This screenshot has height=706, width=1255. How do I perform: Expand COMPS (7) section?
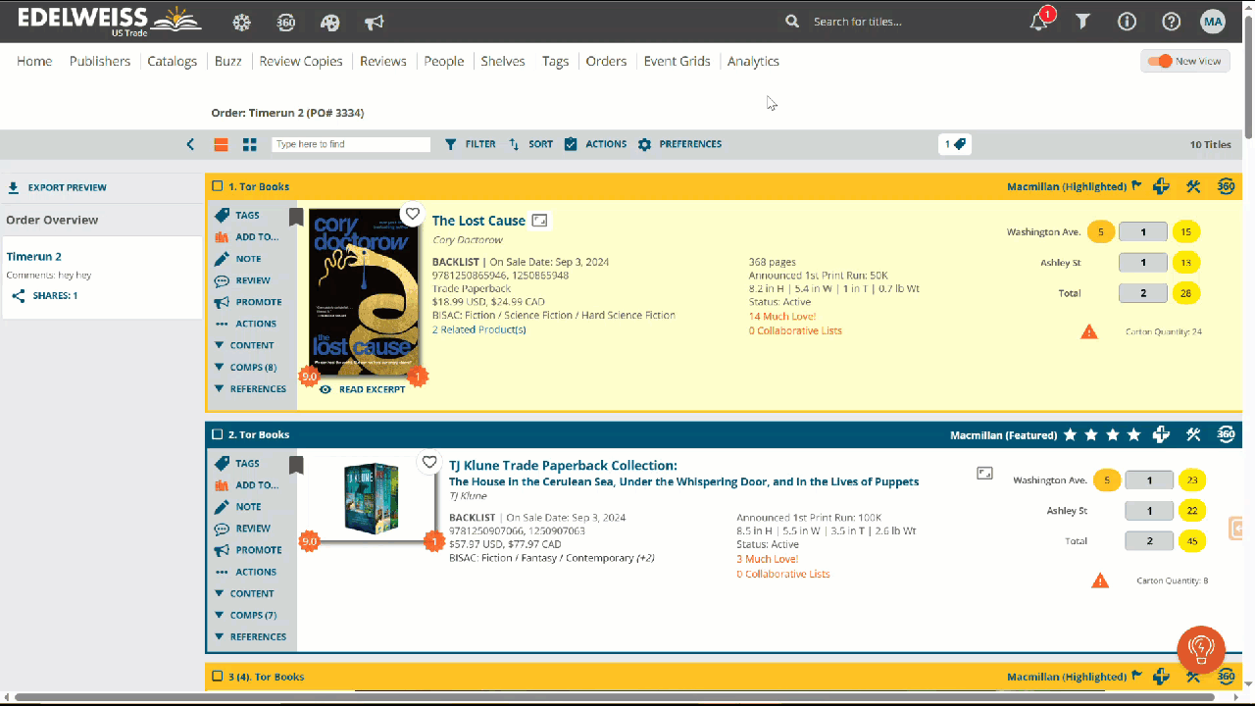click(x=245, y=615)
